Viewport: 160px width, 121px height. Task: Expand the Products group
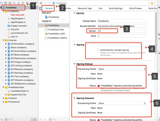[4, 98]
